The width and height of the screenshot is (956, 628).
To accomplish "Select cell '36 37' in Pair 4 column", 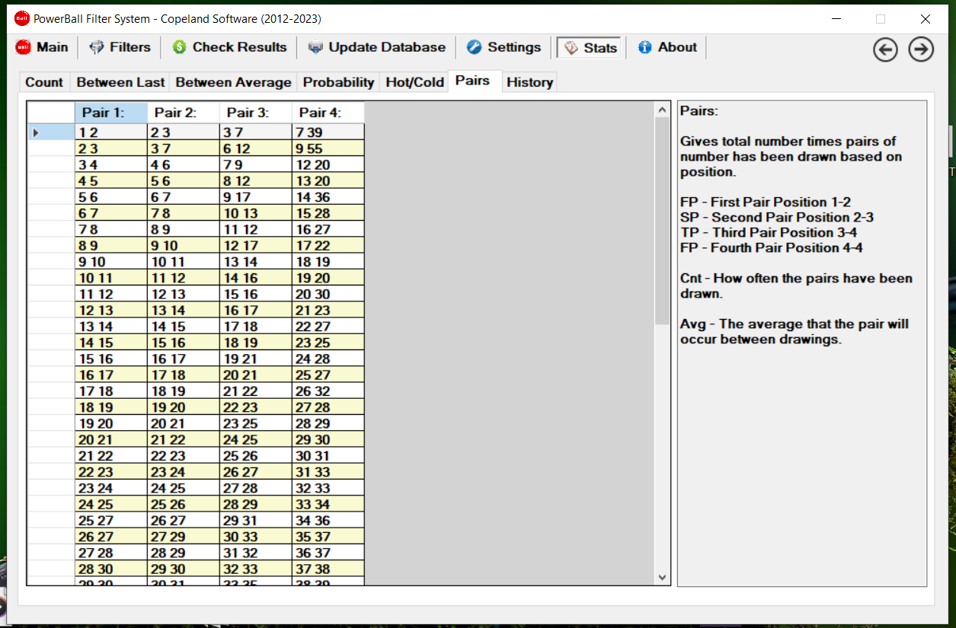I will pyautogui.click(x=328, y=553).
